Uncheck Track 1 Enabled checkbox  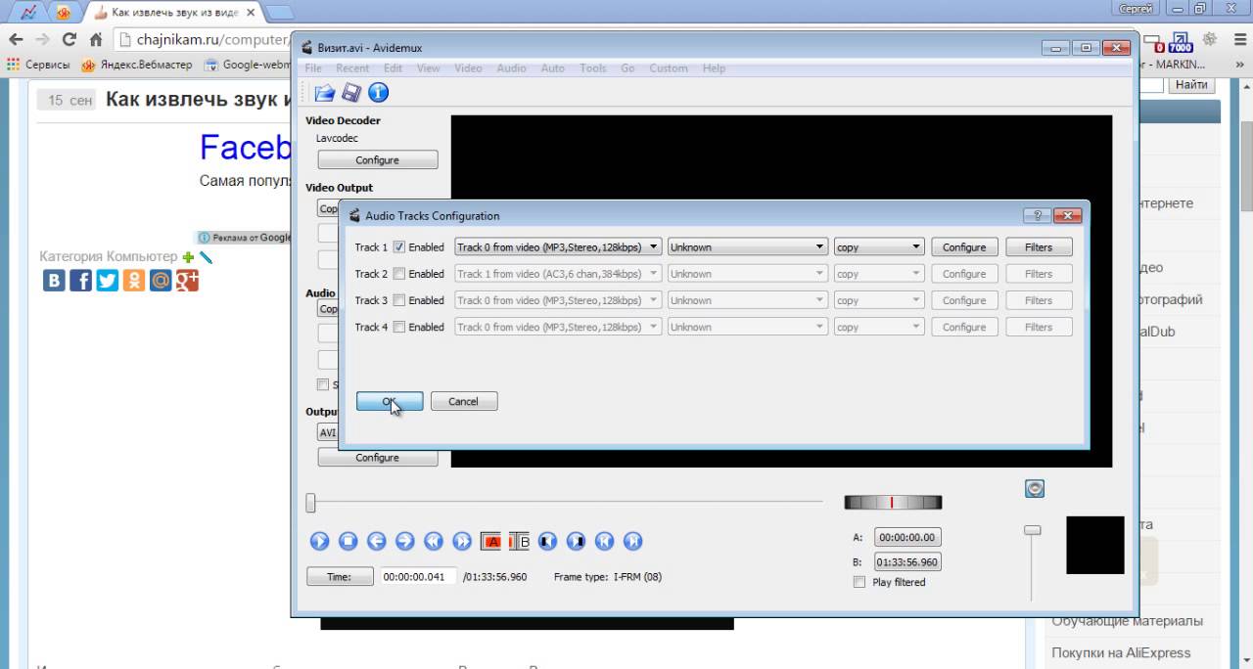[x=398, y=247]
